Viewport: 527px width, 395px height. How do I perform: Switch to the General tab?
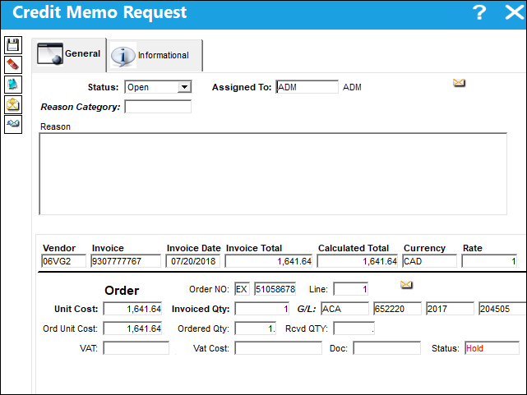pos(69,54)
